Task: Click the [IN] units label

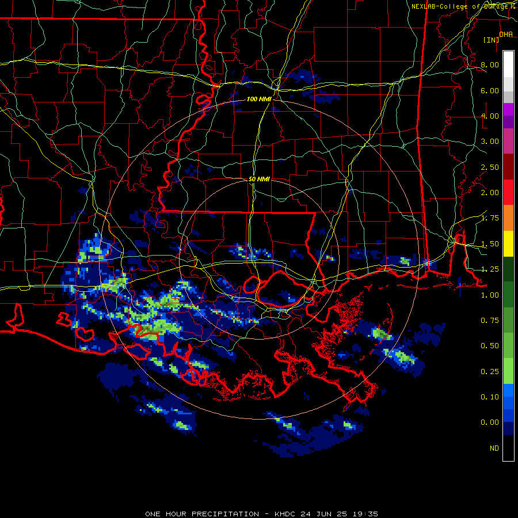Action: pyautogui.click(x=491, y=40)
